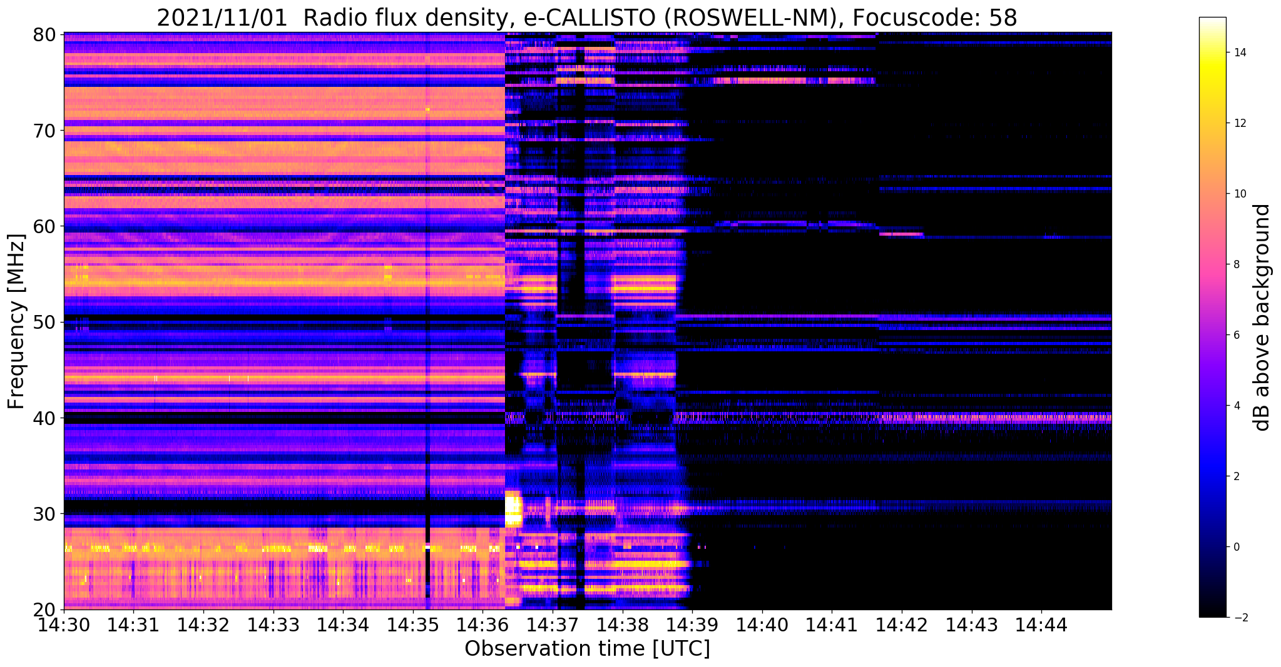Click the pink region of the colorbar near 8

tap(1212, 264)
